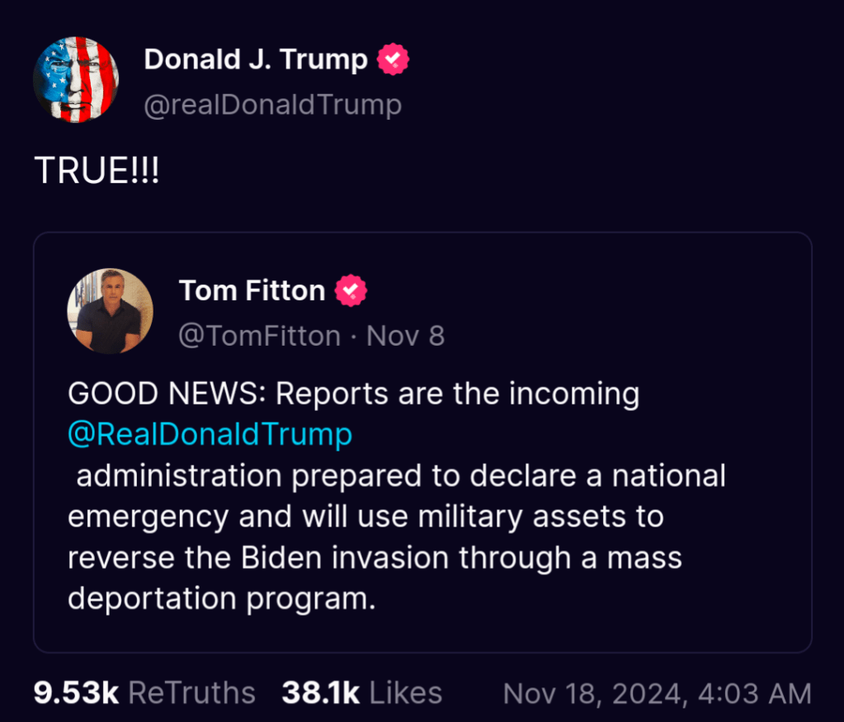
Task: Click the words "Biden invasion" in quote
Action: coord(347,558)
